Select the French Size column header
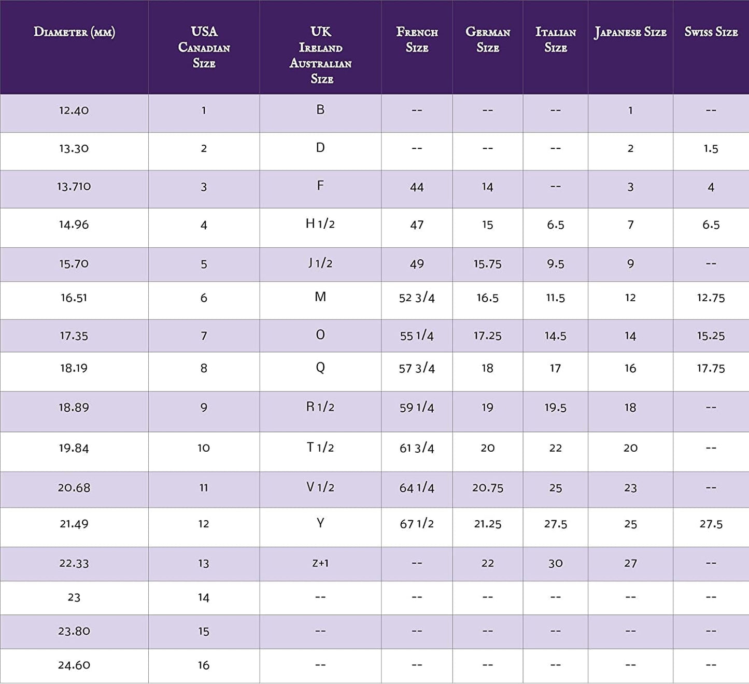Viewport: 749px width, 684px height. (x=417, y=39)
